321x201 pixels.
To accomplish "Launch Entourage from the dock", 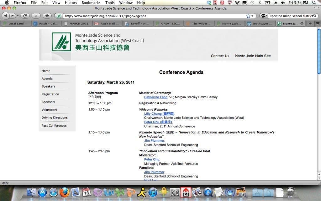I will tap(98, 193).
